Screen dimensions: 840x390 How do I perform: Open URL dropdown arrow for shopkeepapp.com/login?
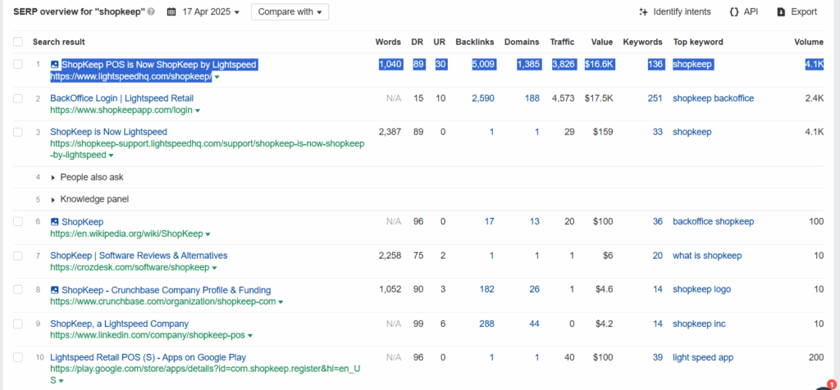coord(198,111)
